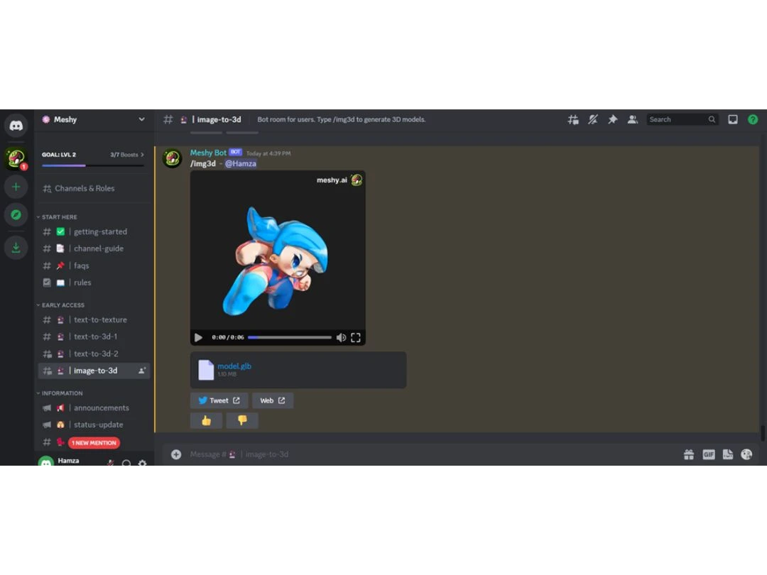The height and width of the screenshot is (575, 767).
Task: Click Download Apps icon in sidebar
Action: pos(16,248)
